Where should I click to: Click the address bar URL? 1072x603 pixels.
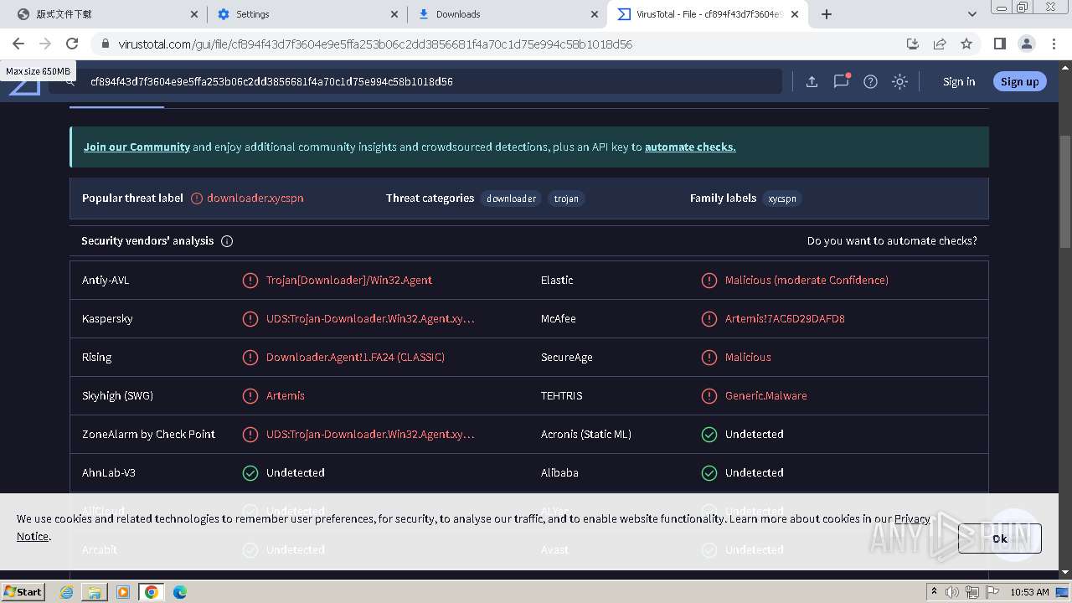(x=375, y=44)
